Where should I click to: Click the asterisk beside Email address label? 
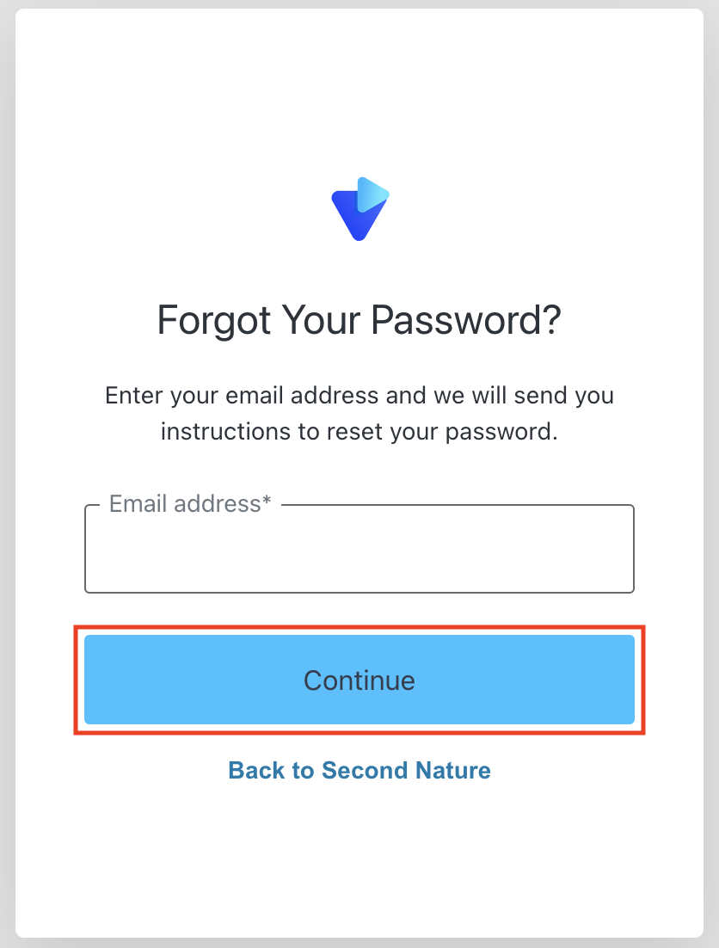(267, 502)
